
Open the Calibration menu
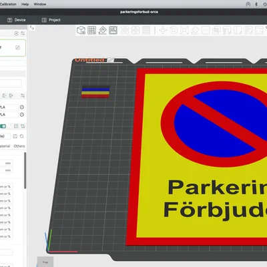pyautogui.click(x=8, y=4)
